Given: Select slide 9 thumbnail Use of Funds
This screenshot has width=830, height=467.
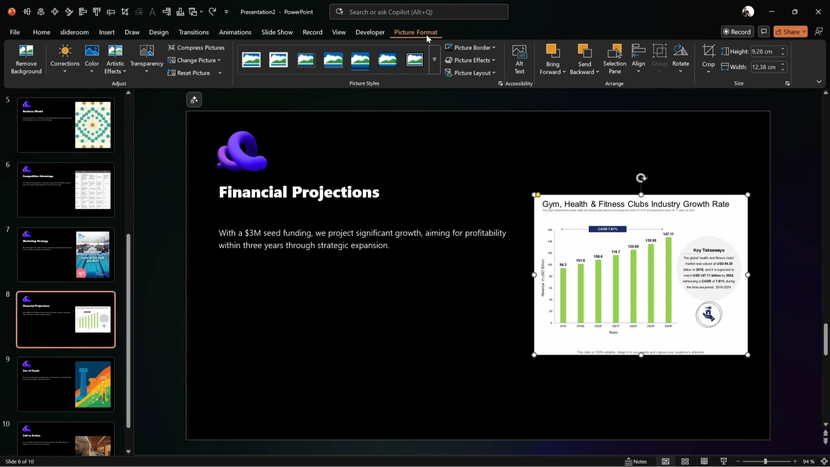Looking at the screenshot, I should [x=66, y=385].
